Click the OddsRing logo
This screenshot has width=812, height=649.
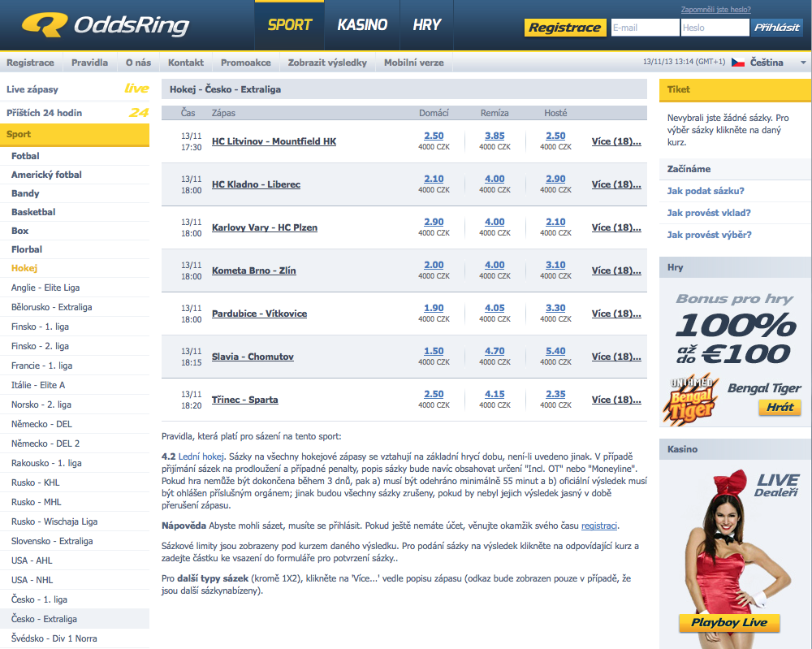[x=106, y=25]
